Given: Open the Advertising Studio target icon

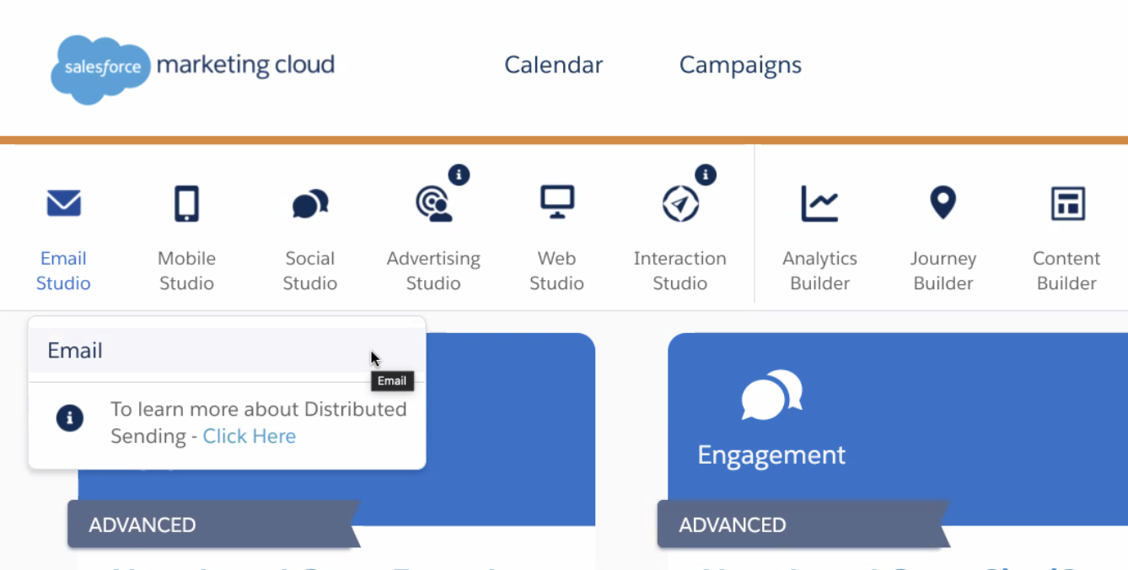Looking at the screenshot, I should (434, 204).
